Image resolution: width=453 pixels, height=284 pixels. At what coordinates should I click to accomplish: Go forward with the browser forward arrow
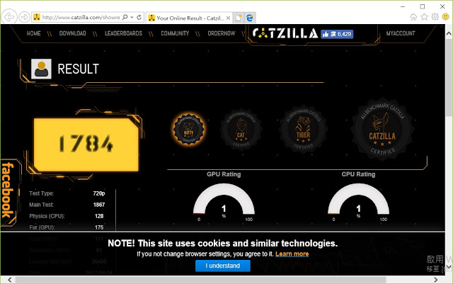click(25, 18)
